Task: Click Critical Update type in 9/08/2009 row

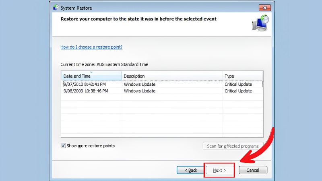Action: (238, 91)
